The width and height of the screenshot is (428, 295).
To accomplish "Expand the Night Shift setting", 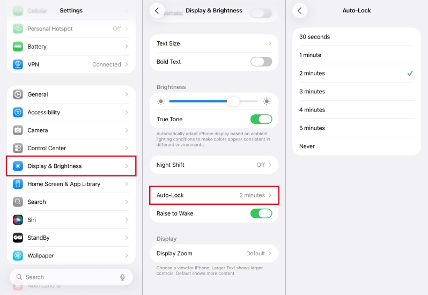I will tap(214, 165).
